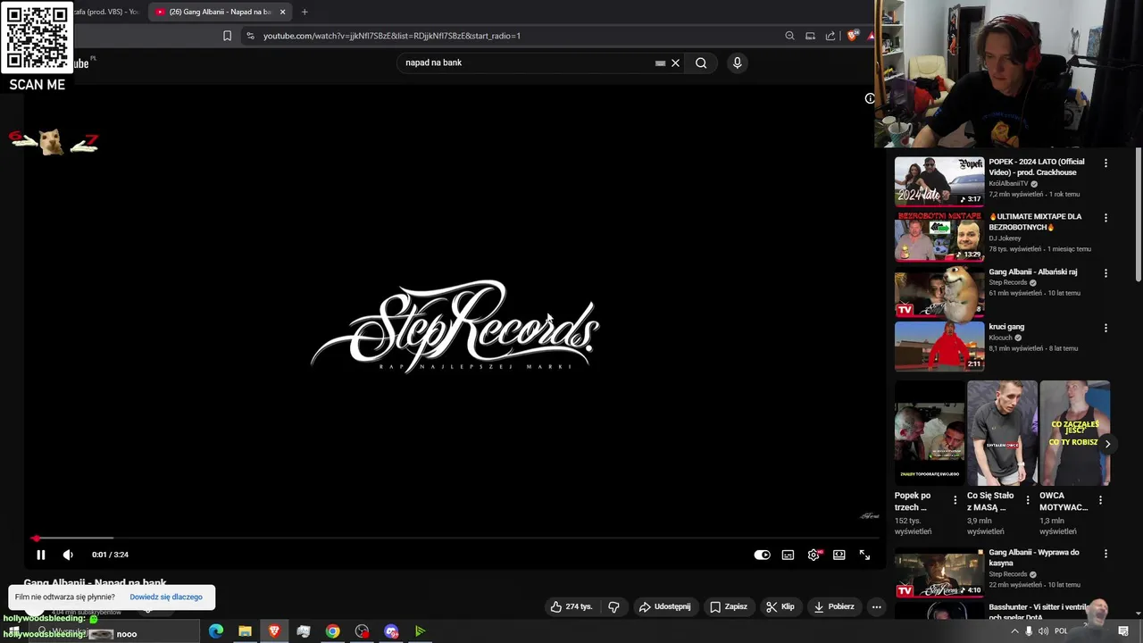Open options for 'Co Się Stało z MASĄ' Short

[x=1028, y=500]
